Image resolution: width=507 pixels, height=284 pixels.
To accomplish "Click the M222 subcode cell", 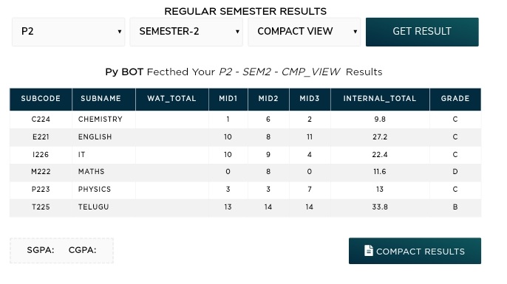I will [41, 172].
